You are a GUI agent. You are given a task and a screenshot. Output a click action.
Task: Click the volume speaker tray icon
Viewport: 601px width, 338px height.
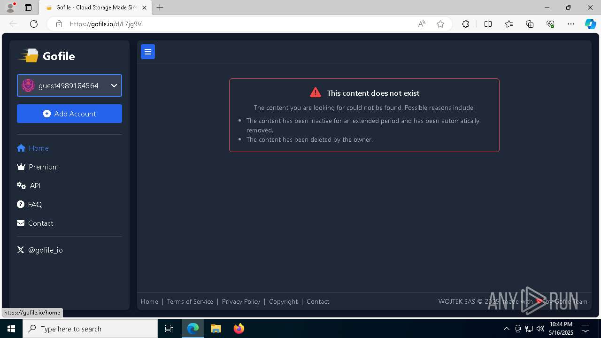coord(540,329)
